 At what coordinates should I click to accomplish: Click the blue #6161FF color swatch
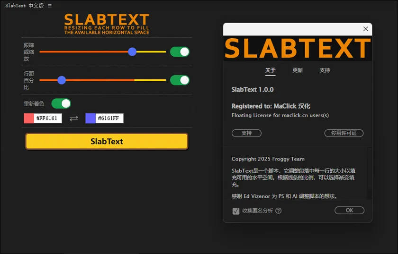(x=90, y=119)
